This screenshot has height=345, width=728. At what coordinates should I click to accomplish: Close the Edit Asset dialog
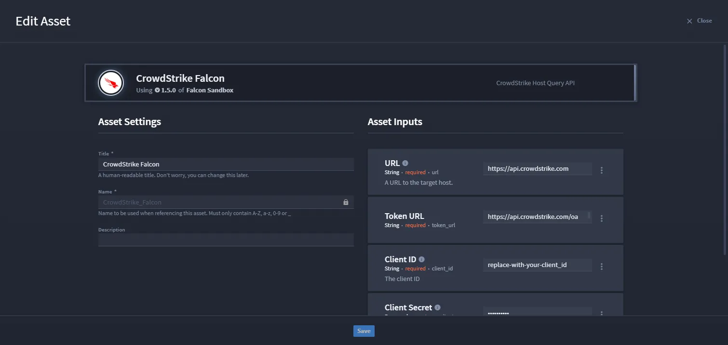click(699, 21)
